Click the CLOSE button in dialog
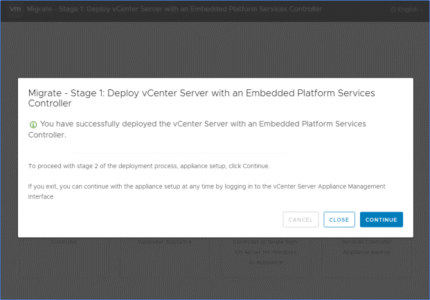Image resolution: width=430 pixels, height=300 pixels. tap(339, 220)
